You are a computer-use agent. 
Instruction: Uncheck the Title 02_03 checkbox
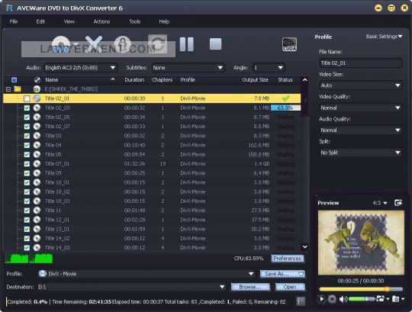coord(27,108)
